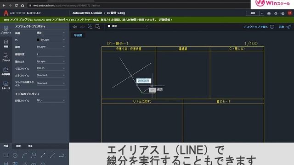
Task: Select the plain diagonal line tool
Action: pyautogui.click(x=52, y=155)
